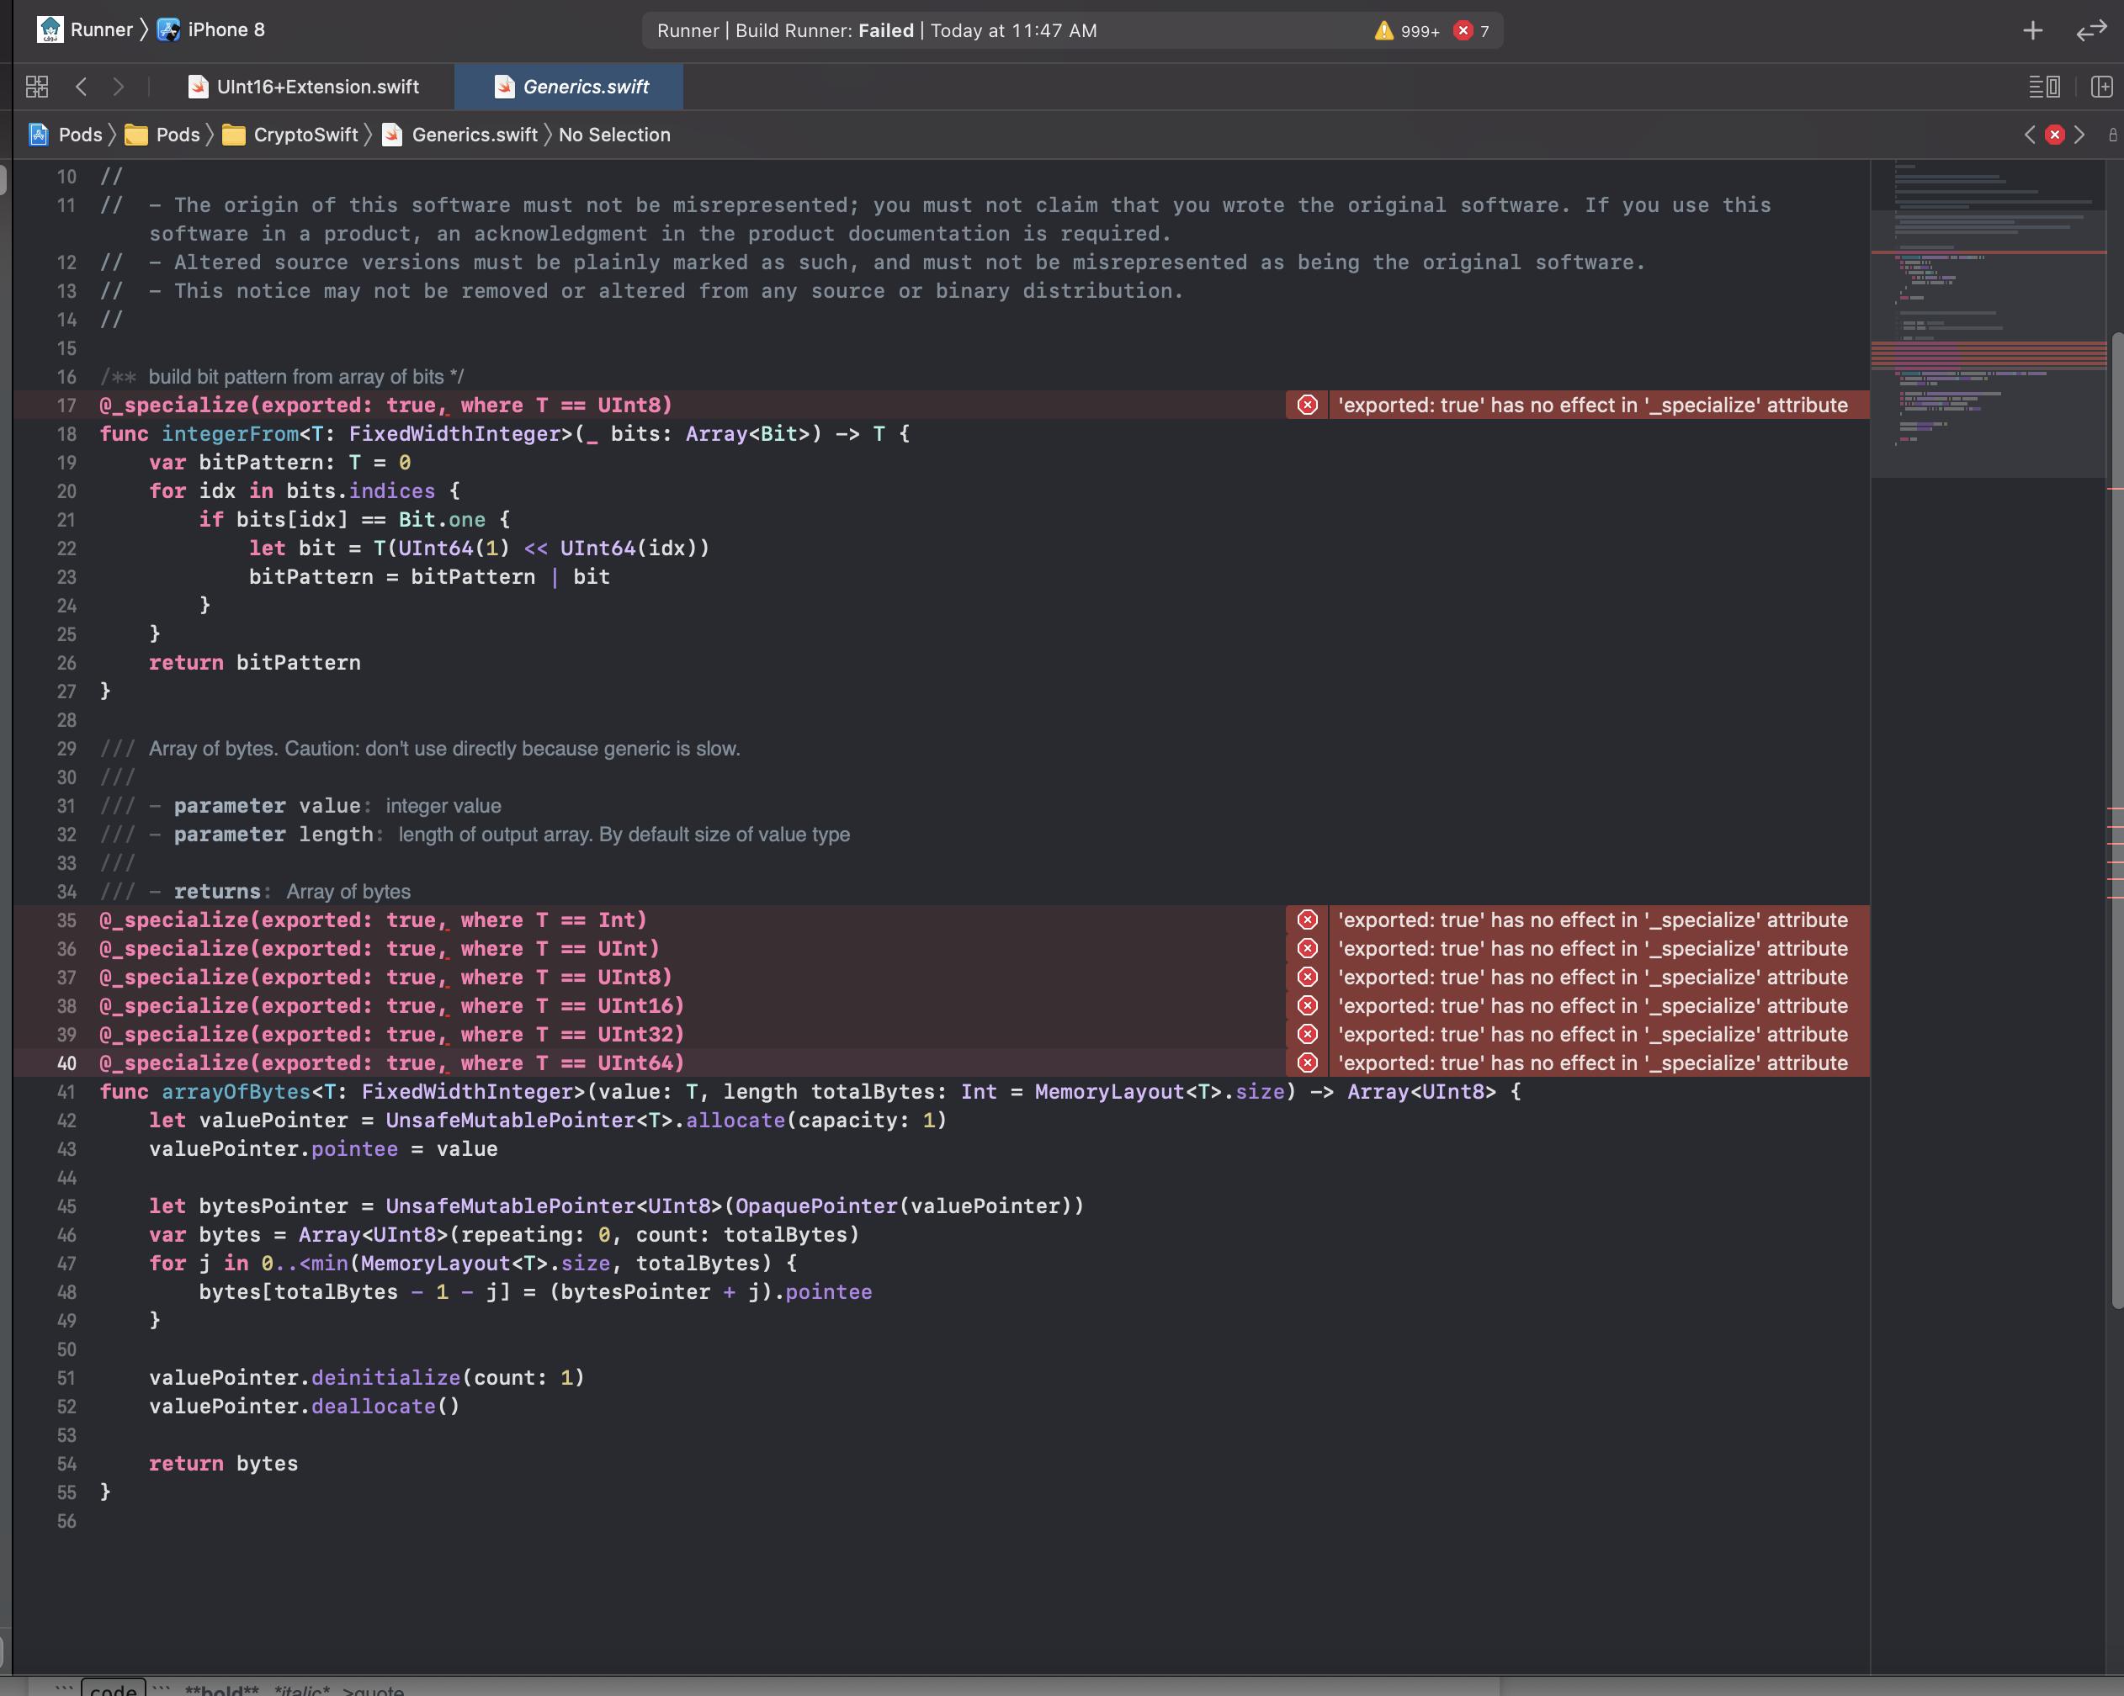Jump to the next issue arrow
The image size is (2124, 1696).
[x=2079, y=135]
